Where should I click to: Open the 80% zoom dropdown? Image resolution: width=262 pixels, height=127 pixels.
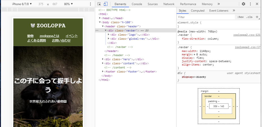(x=69, y=4)
